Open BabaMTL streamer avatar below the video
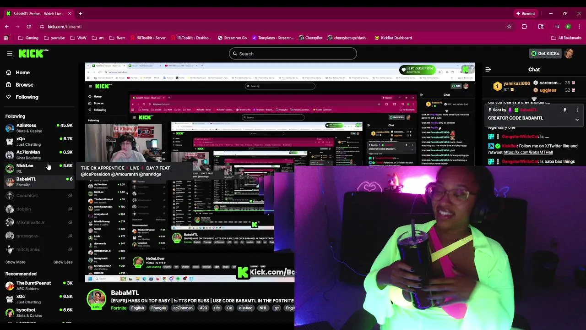Viewport: 586px width, 330px height. pos(96,299)
